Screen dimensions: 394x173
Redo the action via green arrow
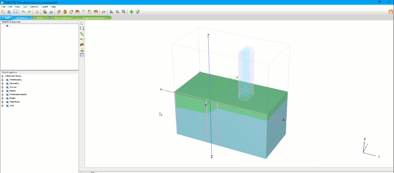(x=29, y=12)
